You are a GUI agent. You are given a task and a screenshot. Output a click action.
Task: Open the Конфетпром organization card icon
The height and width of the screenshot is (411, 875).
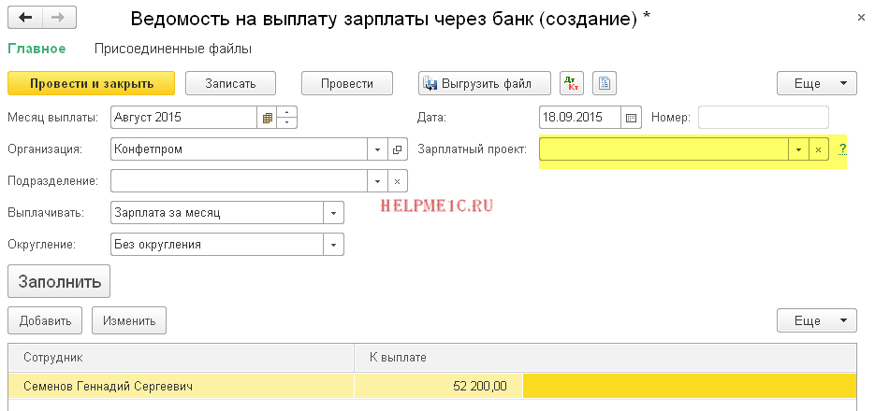[398, 149]
